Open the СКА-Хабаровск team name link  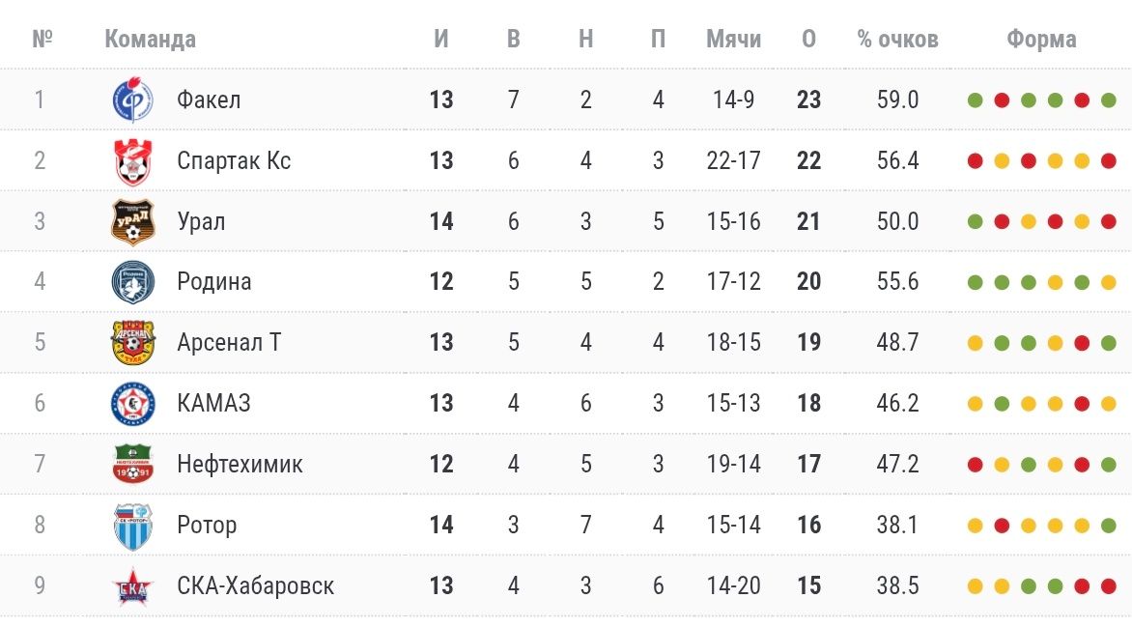pos(255,585)
